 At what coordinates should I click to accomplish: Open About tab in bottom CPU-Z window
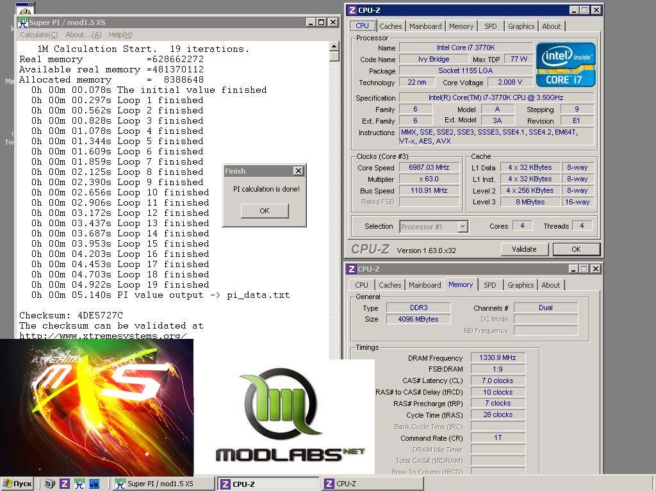[x=550, y=285]
